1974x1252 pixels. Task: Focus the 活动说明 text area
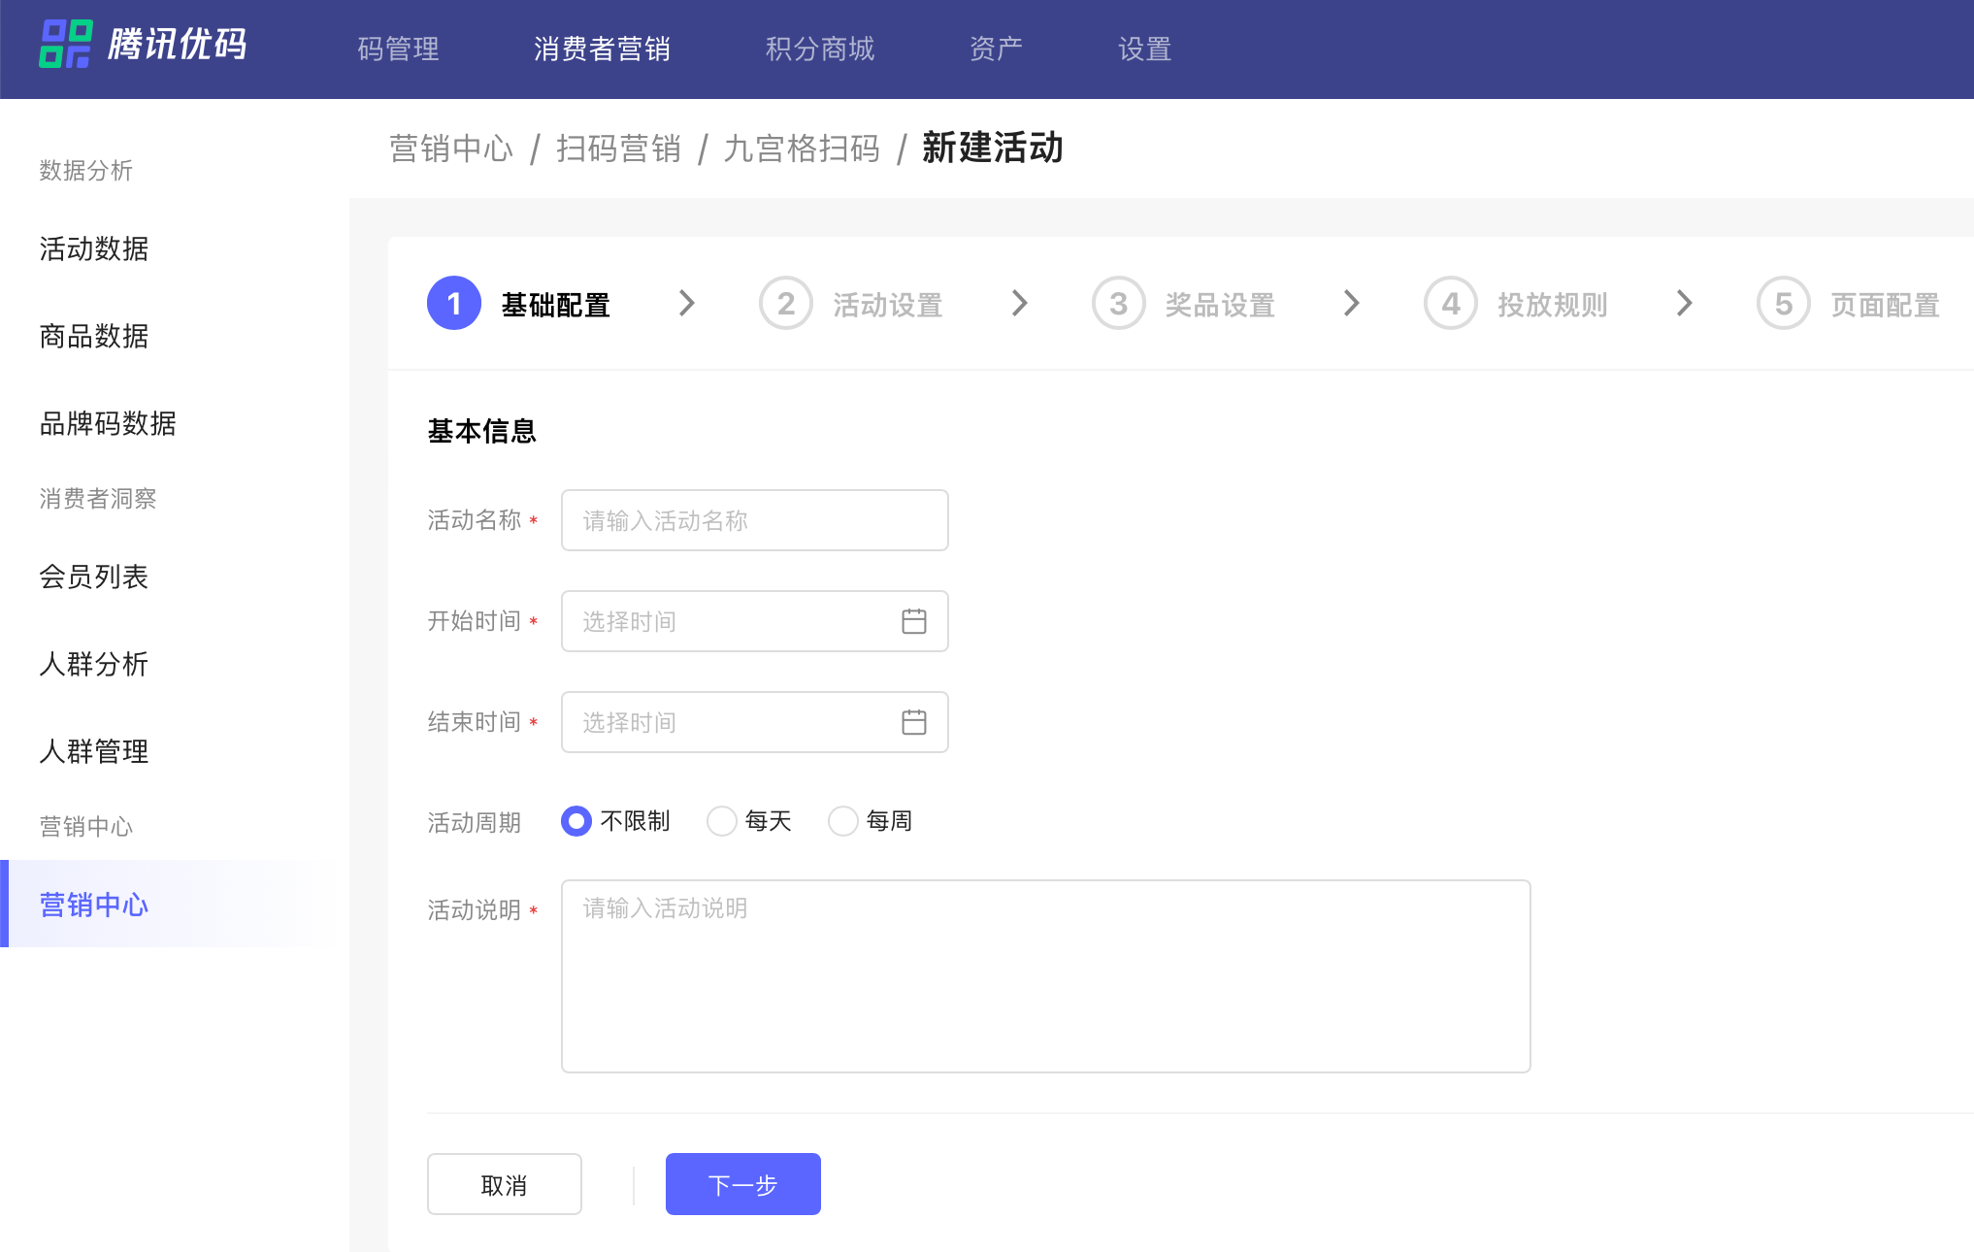click(1046, 976)
